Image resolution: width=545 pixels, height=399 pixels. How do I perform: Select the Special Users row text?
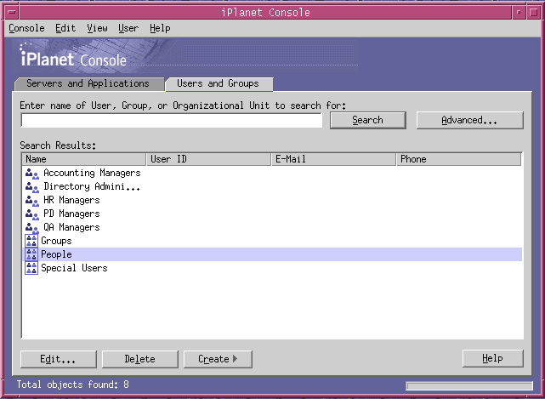(x=74, y=268)
